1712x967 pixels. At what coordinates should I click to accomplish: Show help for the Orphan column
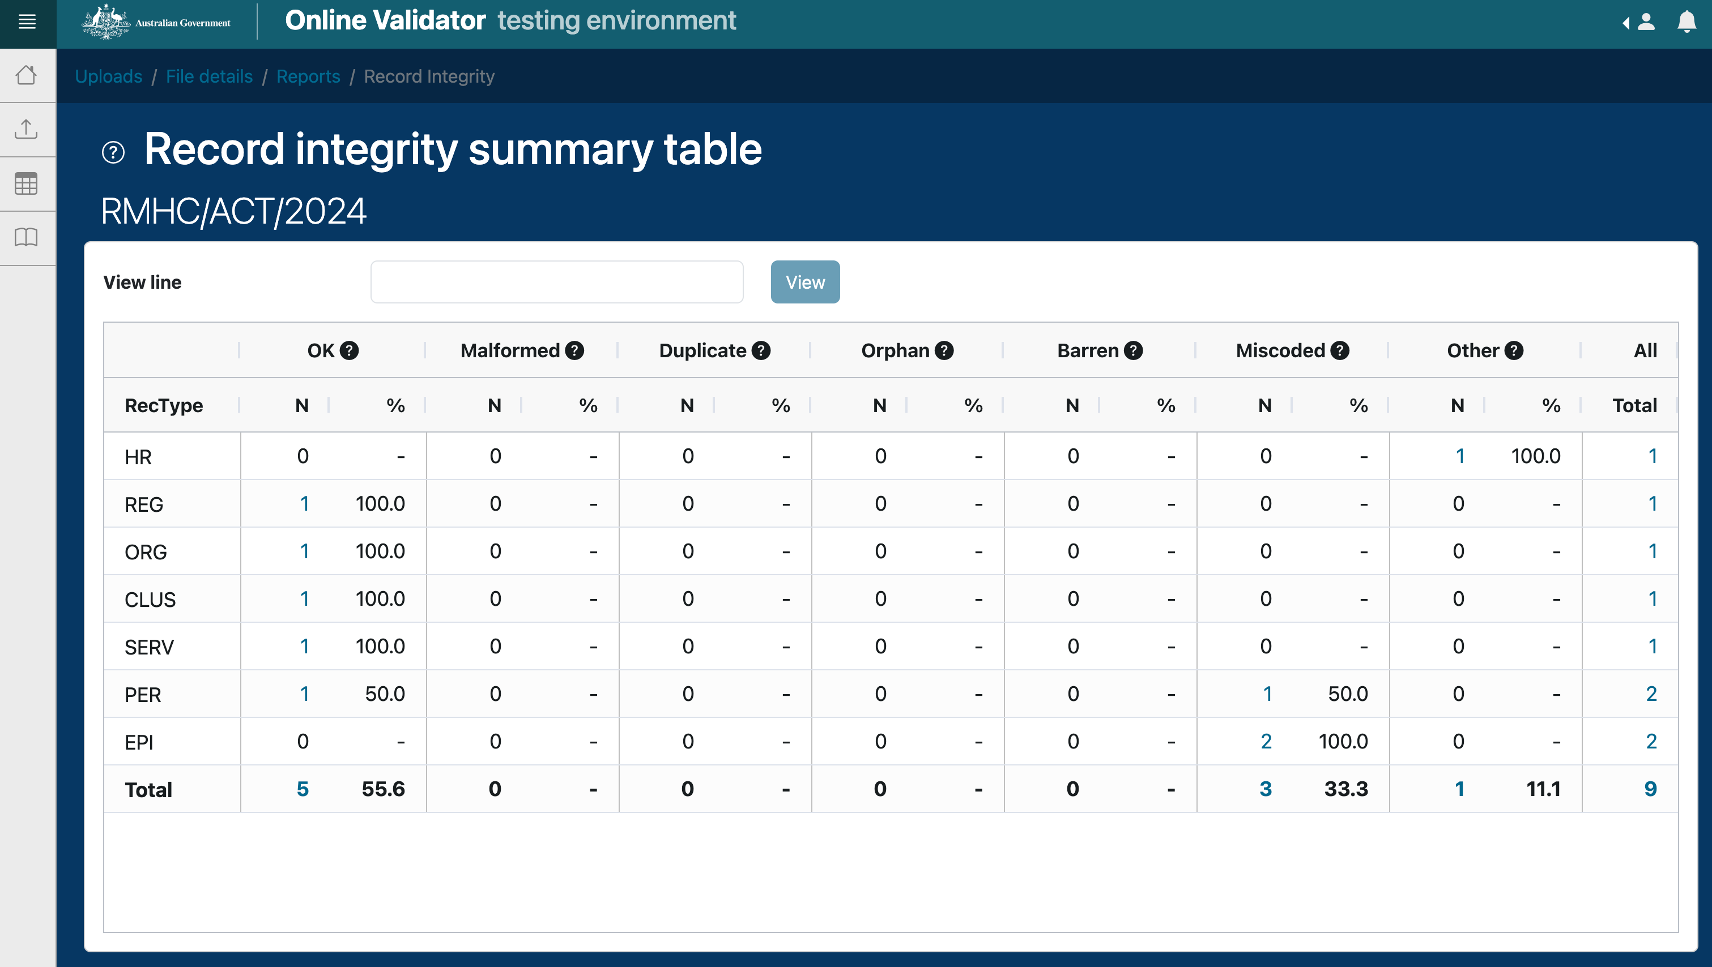[x=944, y=350]
